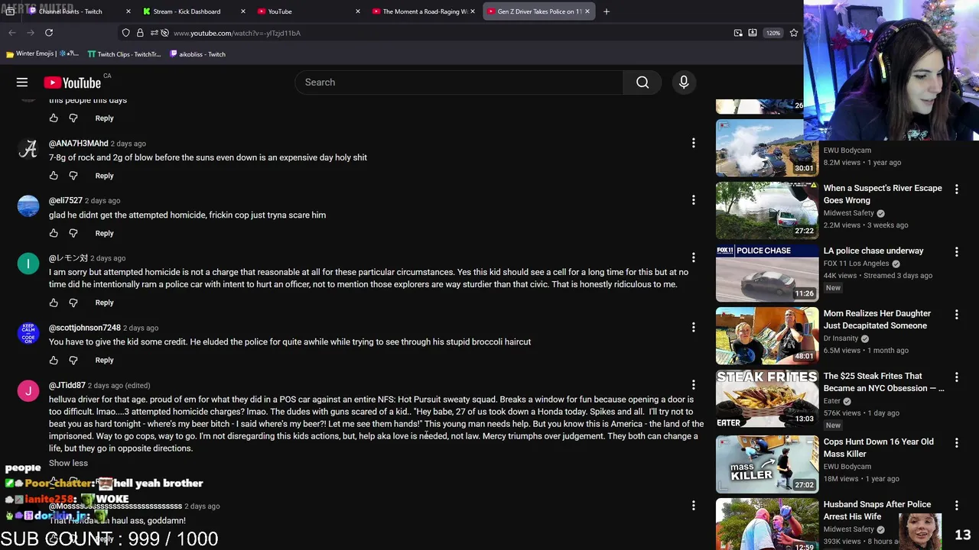Reply to the @eli7527 comment

pyautogui.click(x=104, y=233)
